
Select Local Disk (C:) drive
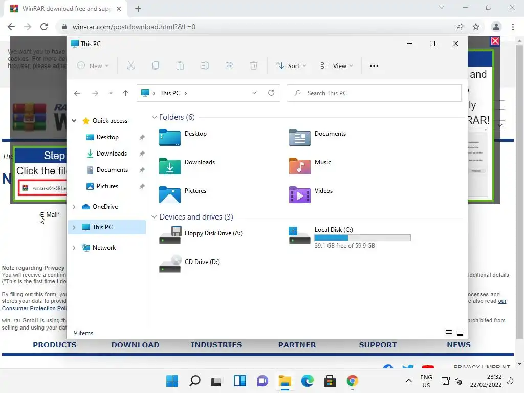(x=350, y=237)
